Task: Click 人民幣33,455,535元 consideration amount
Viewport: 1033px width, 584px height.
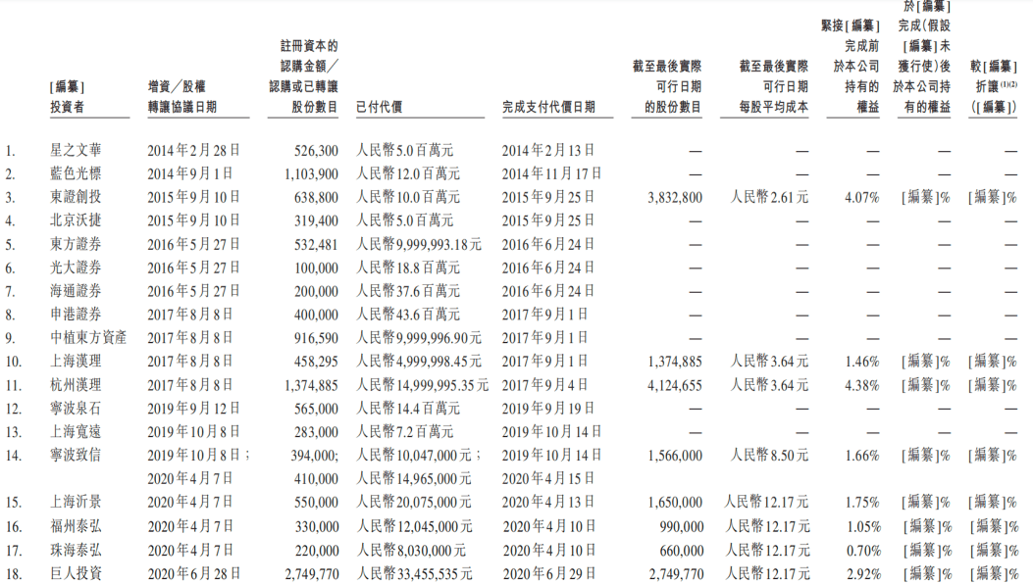Action: click(414, 573)
